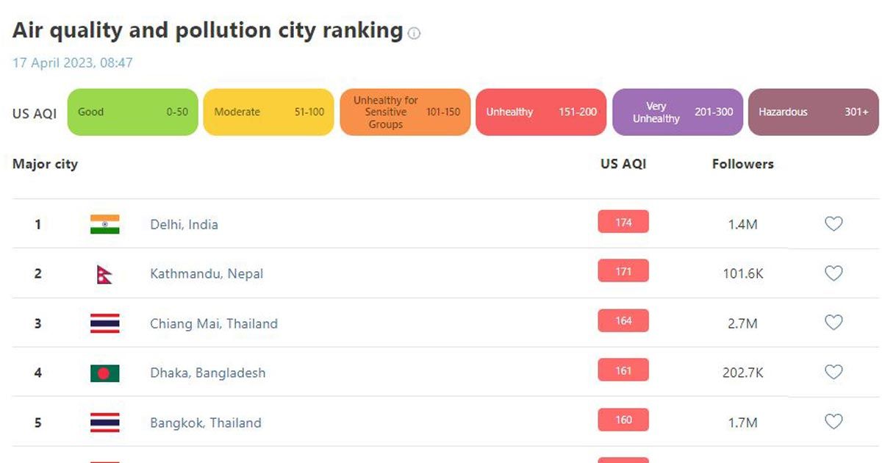Click the Hazardous 301+ legend badge

[x=814, y=112]
